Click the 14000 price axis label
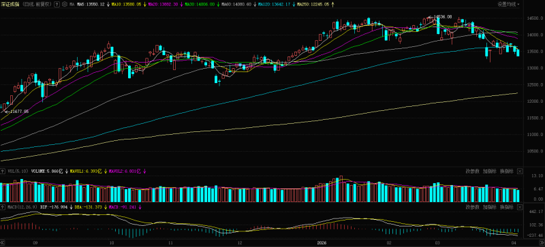The height and width of the screenshot is (247, 545). click(x=534, y=35)
